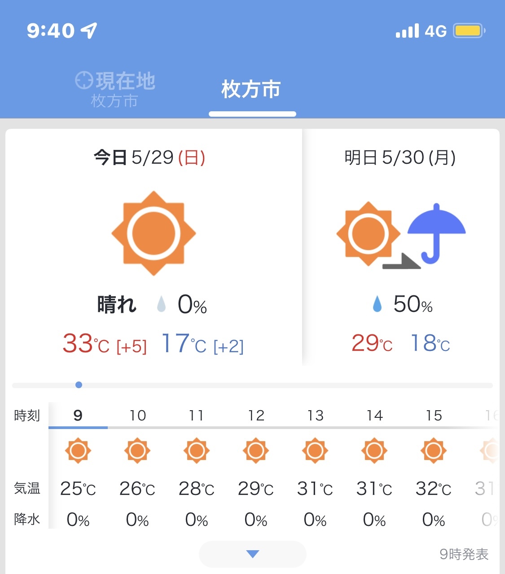Select the active 枚方市 tab
The image size is (505, 574).
click(251, 89)
